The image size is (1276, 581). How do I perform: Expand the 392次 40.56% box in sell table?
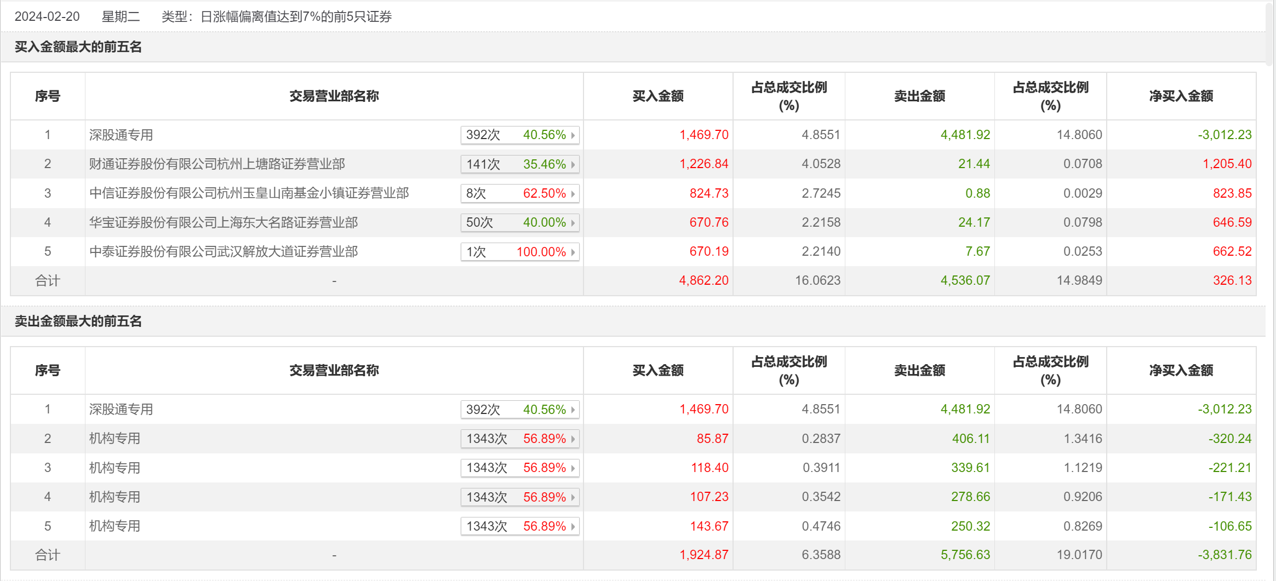tap(519, 410)
